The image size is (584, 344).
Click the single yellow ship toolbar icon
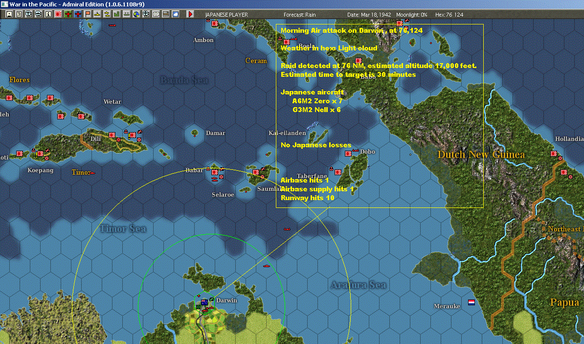97,14
